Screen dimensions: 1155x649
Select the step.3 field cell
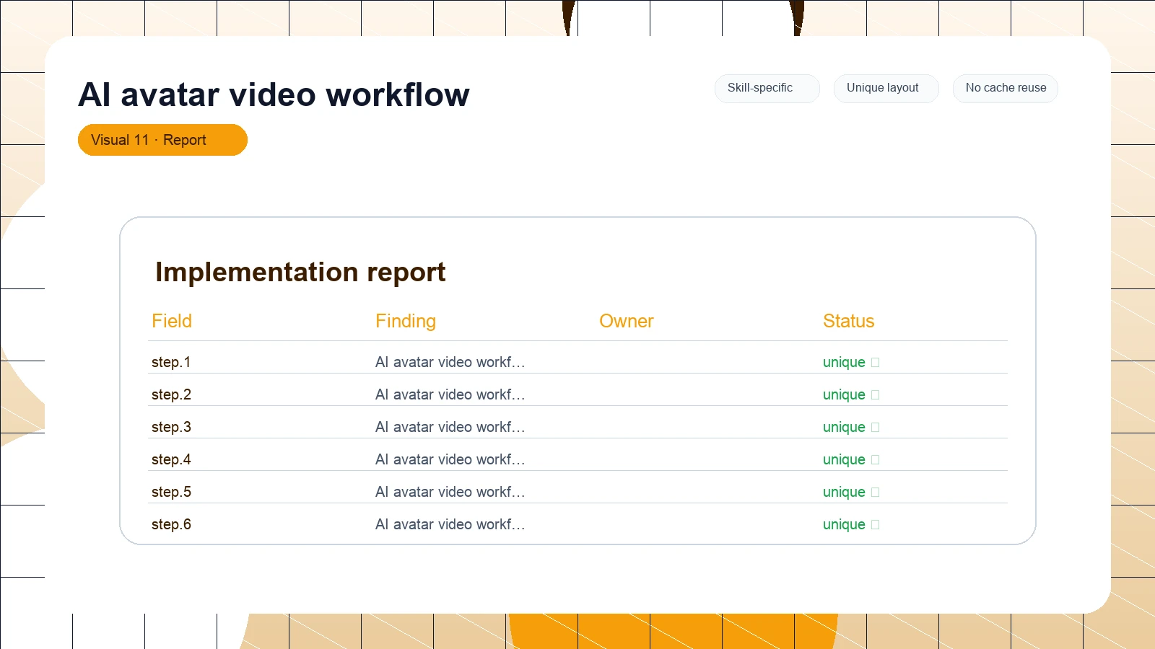tap(171, 427)
